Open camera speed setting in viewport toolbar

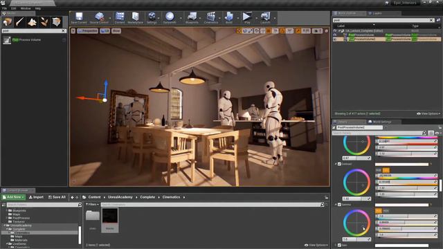tap(317, 30)
